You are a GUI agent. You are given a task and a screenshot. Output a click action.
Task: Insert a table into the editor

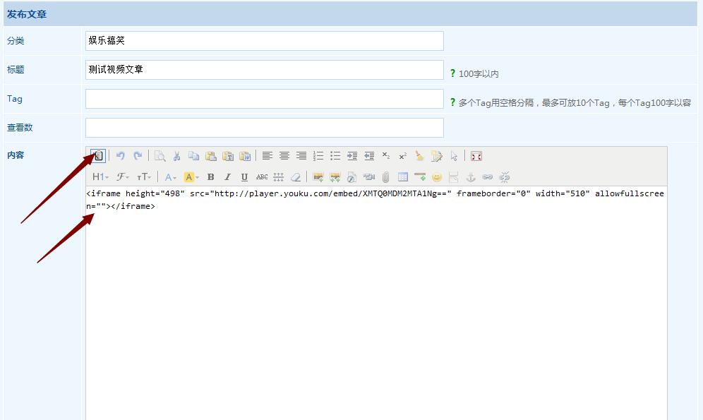coord(403,177)
